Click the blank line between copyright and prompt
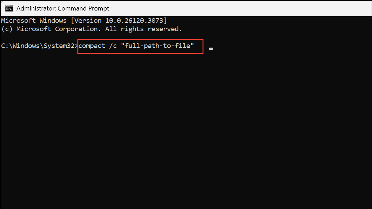Screen dimensions: 372x209 pyautogui.click(x=186, y=37)
